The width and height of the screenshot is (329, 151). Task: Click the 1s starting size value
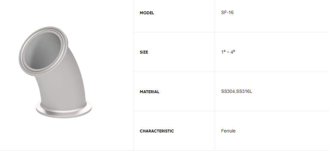click(x=223, y=52)
